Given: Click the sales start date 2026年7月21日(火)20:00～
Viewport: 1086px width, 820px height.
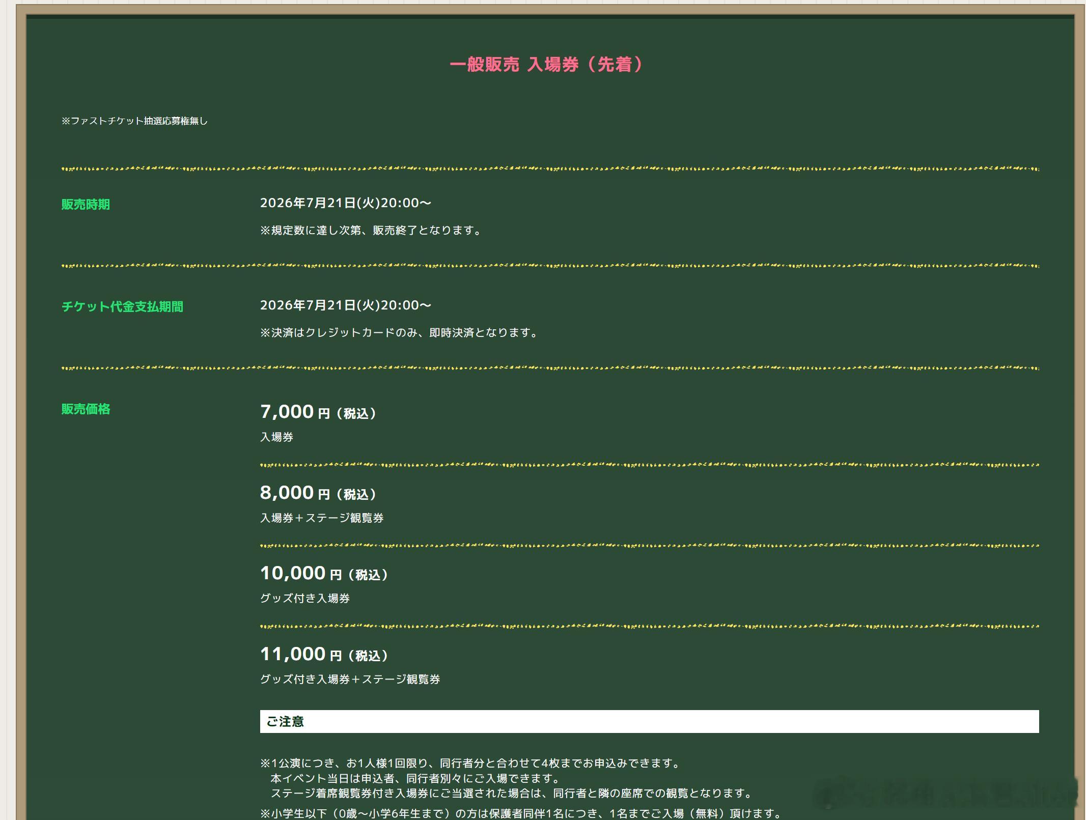Looking at the screenshot, I should (346, 203).
